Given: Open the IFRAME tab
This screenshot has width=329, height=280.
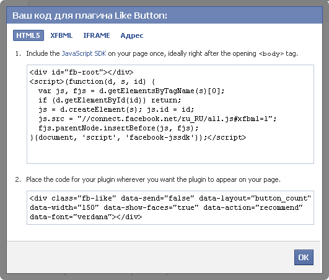Looking at the screenshot, I should tap(97, 35).
